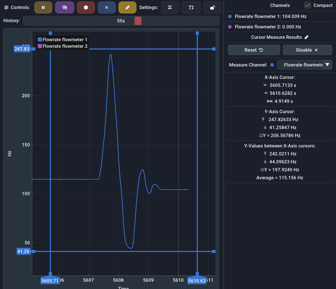
Task: Select Flowrate flowmeter 2 channel row
Action: coord(267,27)
